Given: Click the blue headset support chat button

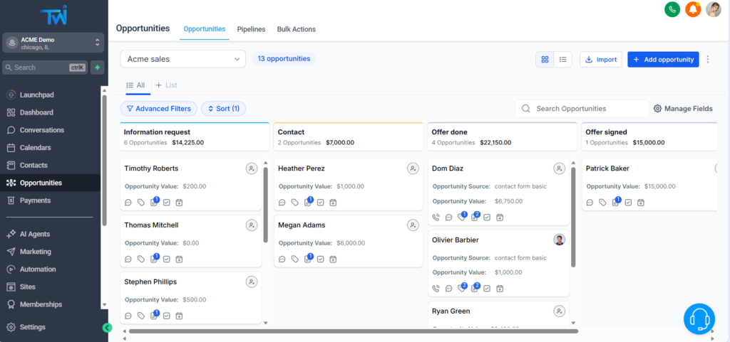Looking at the screenshot, I should click(699, 319).
